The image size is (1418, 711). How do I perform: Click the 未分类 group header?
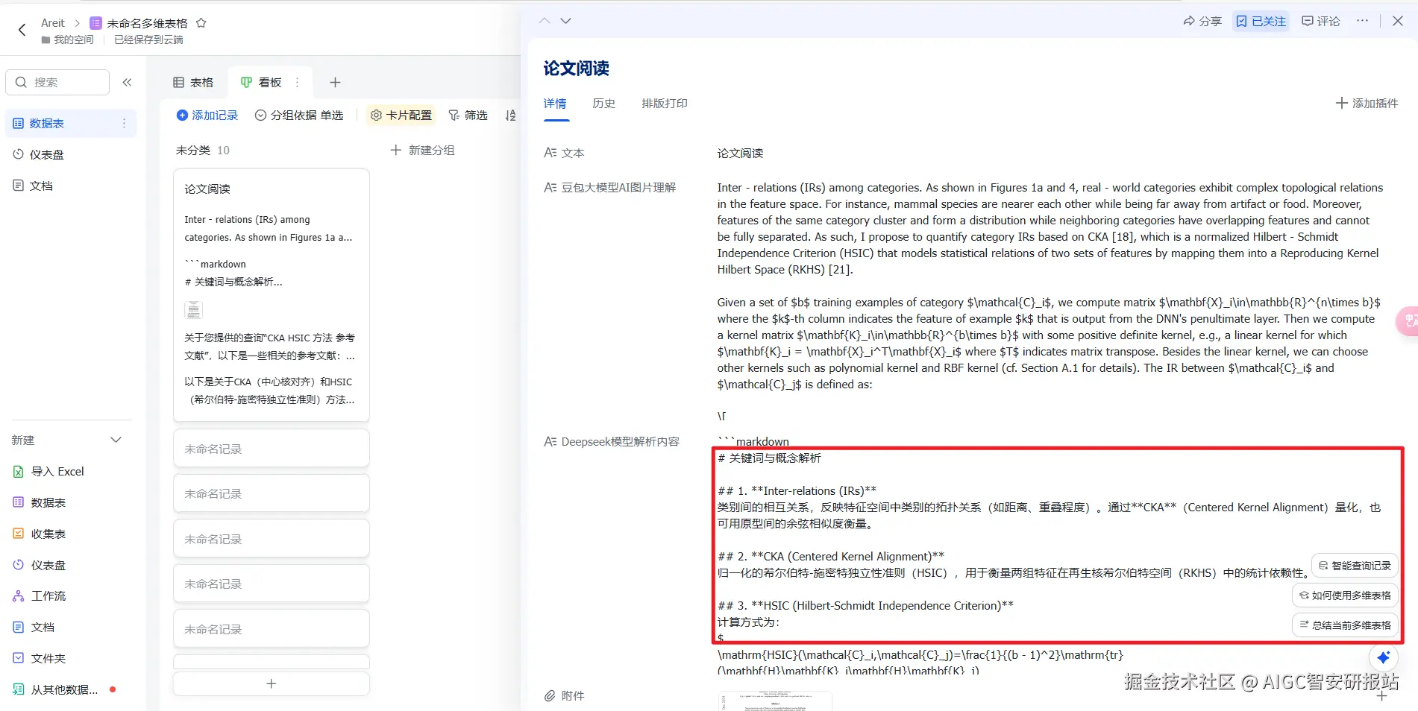click(x=193, y=150)
